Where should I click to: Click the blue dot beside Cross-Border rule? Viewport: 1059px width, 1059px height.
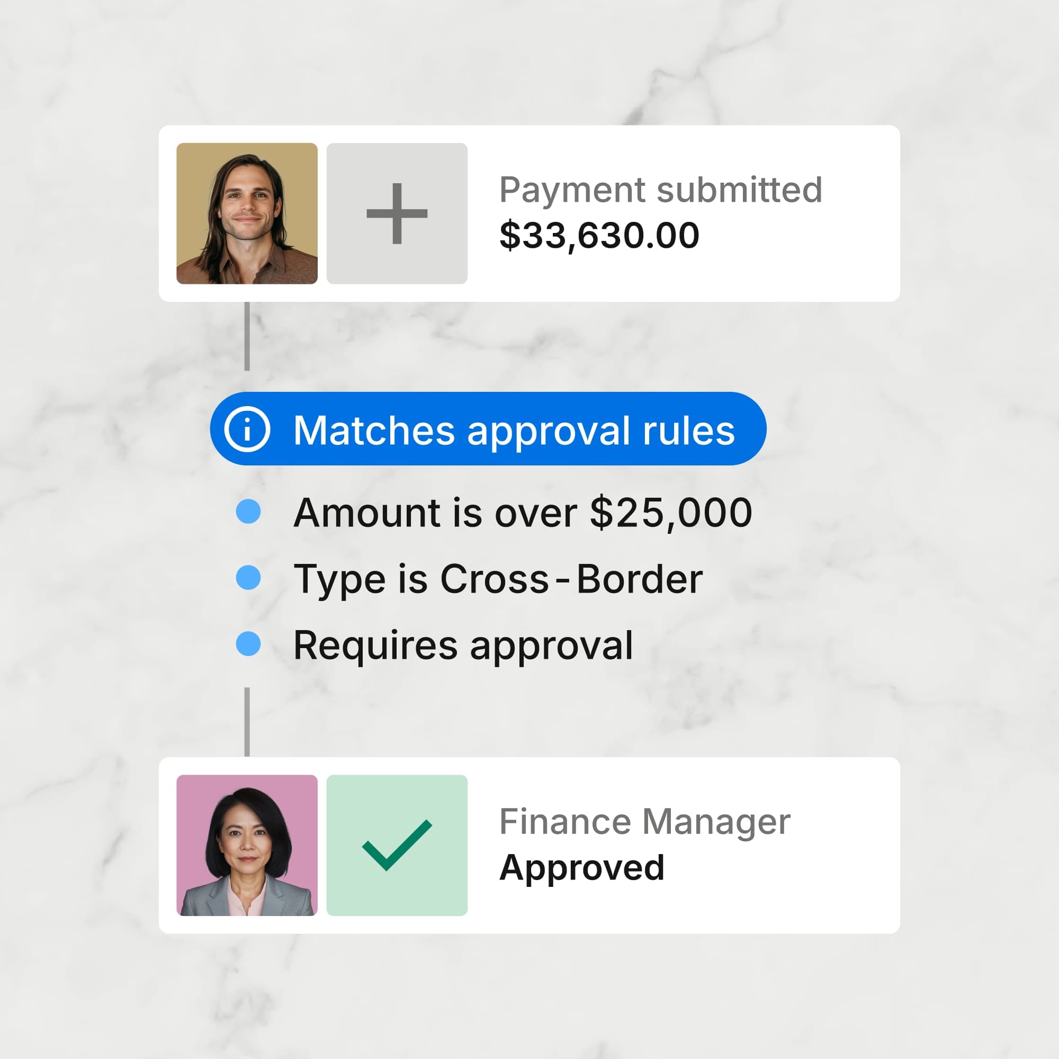(248, 578)
